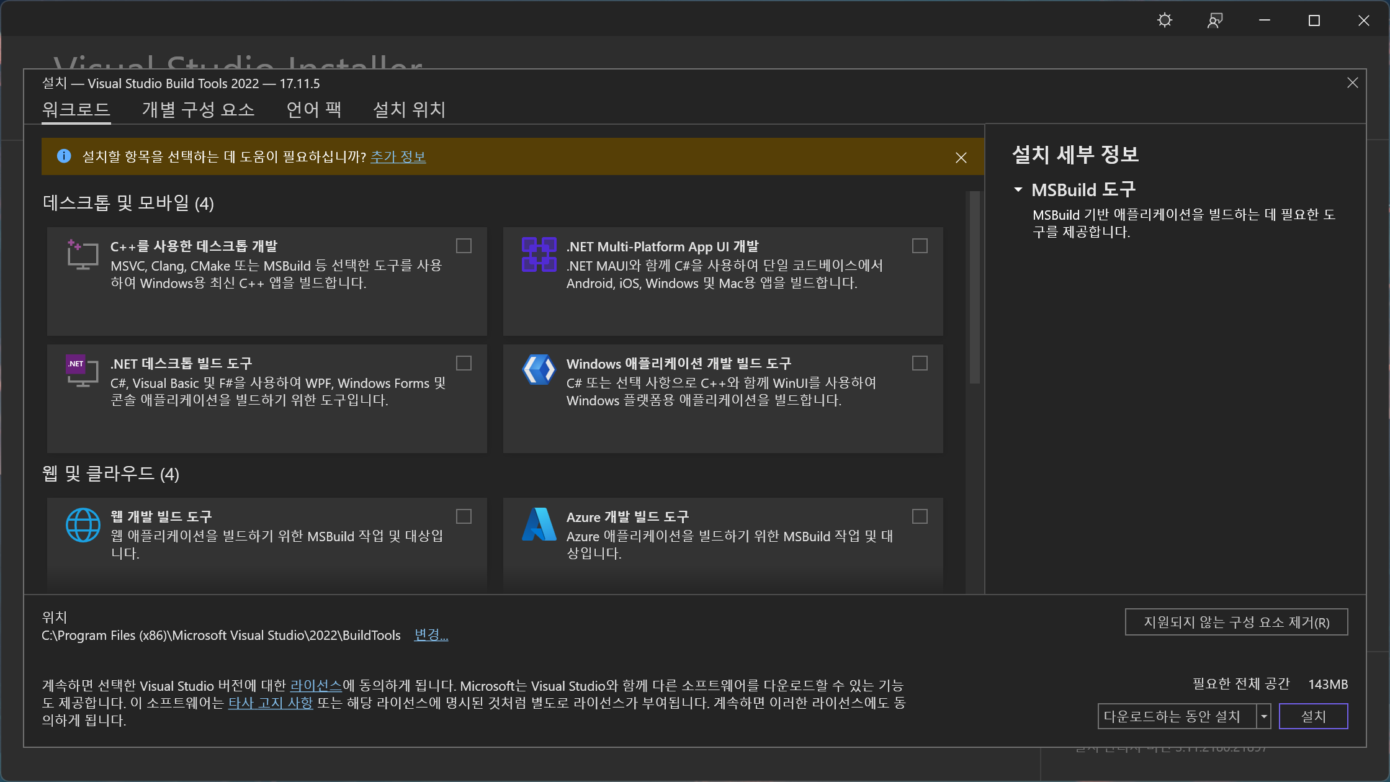Open the feedback icon in title bar
Screen dimensions: 1390x782
[1214, 20]
